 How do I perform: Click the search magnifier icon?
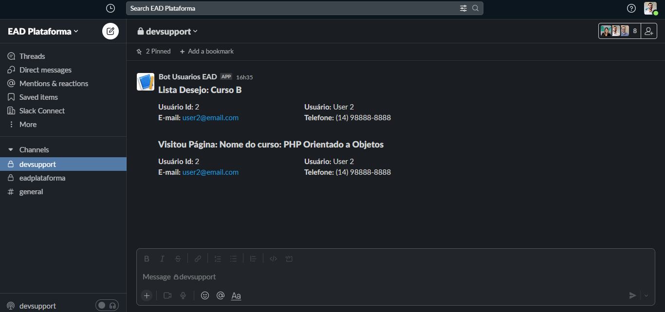click(476, 8)
